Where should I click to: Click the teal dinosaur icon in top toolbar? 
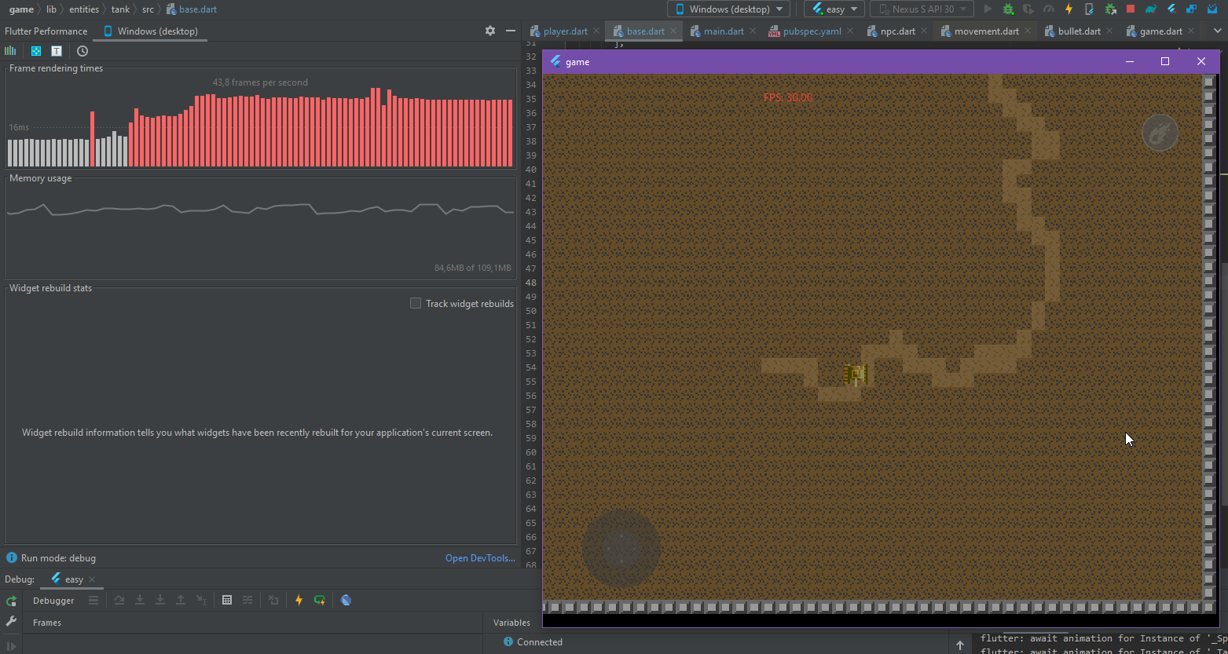[1151, 9]
